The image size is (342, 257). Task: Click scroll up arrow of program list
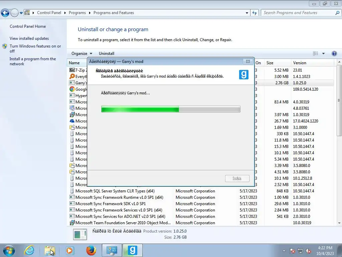click(x=339, y=62)
